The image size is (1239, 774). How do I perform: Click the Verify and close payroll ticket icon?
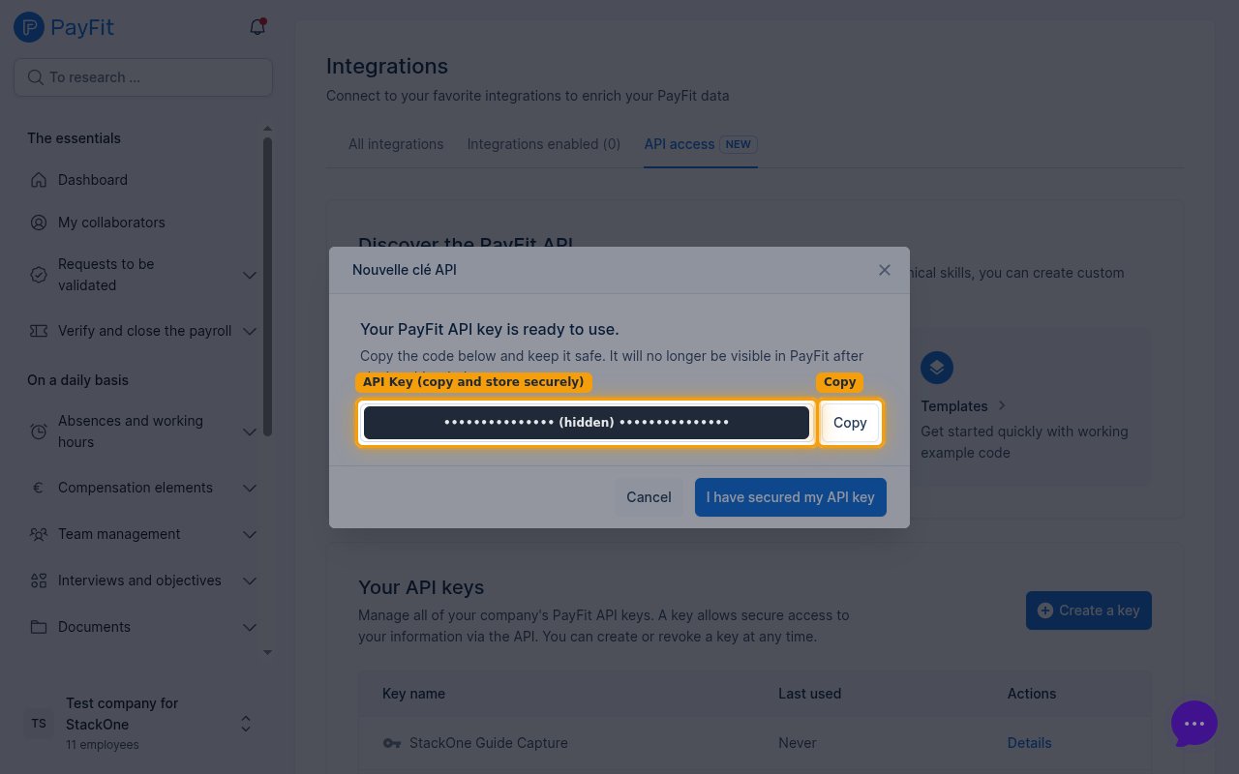pyautogui.click(x=39, y=331)
